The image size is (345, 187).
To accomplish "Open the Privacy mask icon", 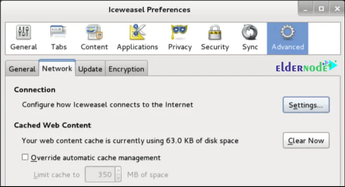I will pos(179,33).
